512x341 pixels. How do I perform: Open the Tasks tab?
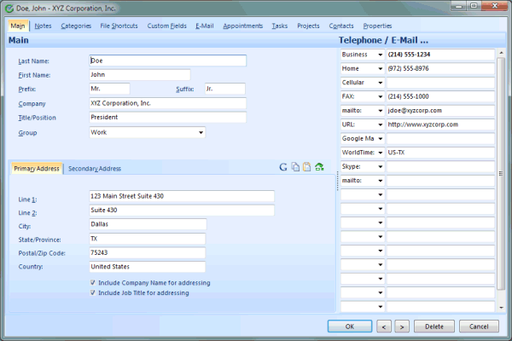280,26
